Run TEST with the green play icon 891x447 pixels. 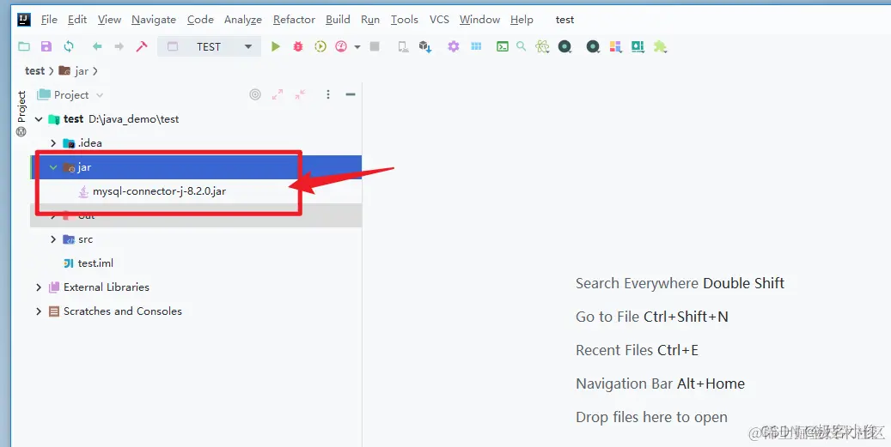click(276, 46)
